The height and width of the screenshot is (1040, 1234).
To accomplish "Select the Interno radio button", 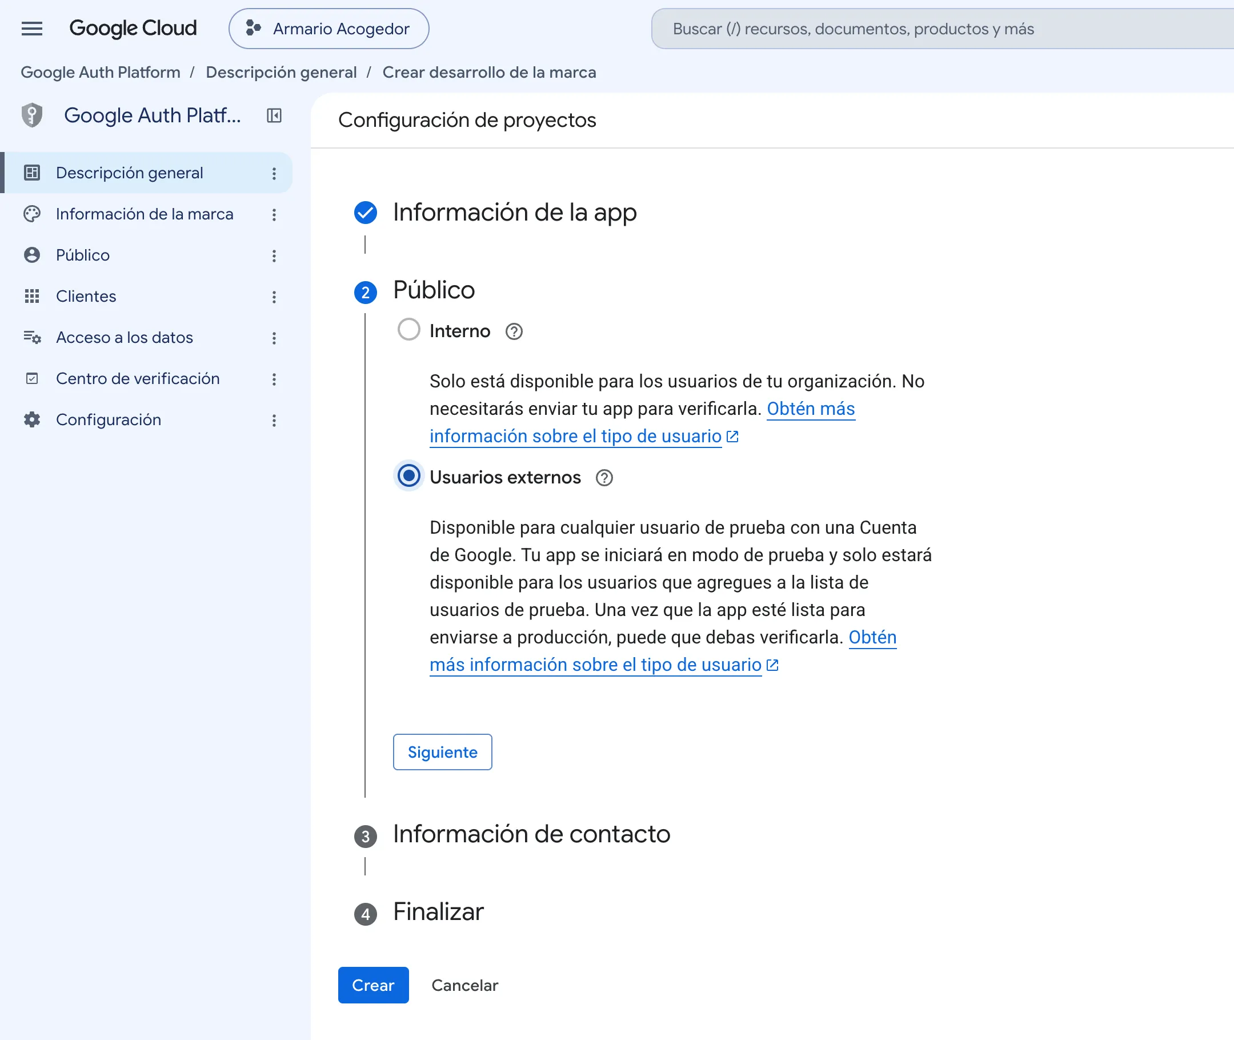I will 409,330.
